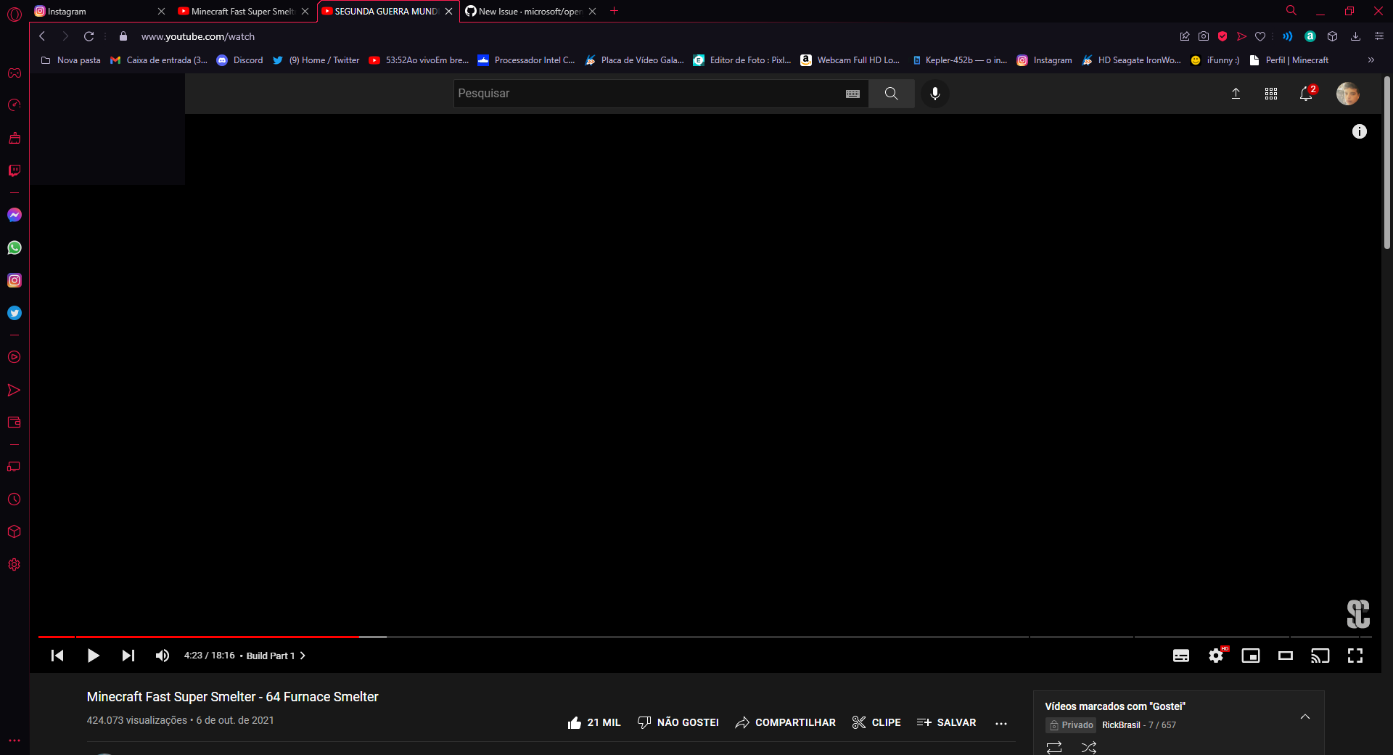Open the screenshot capture tool

(x=1204, y=36)
